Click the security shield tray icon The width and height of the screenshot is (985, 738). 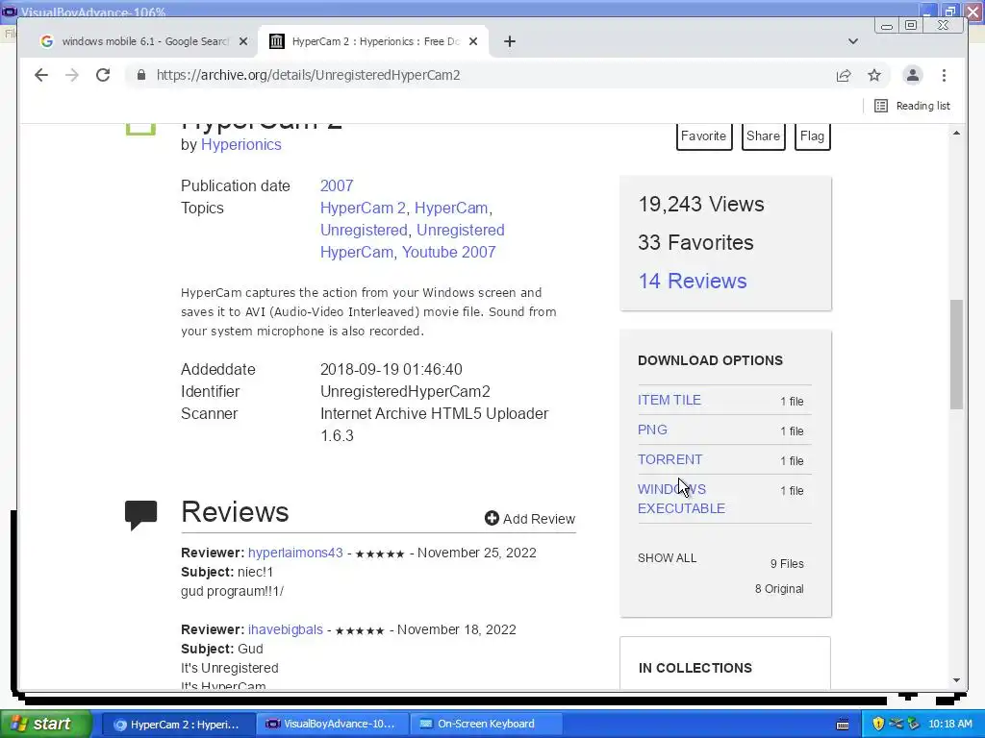coord(878,725)
